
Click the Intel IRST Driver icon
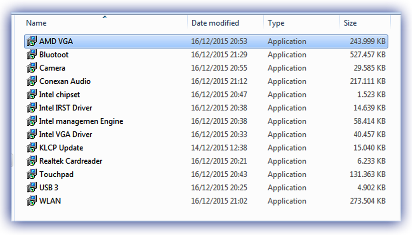[32, 108]
